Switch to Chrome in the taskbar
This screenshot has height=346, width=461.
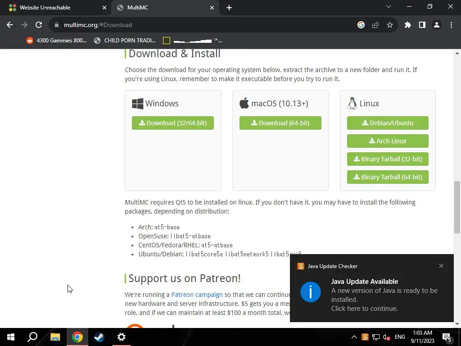[x=77, y=337]
